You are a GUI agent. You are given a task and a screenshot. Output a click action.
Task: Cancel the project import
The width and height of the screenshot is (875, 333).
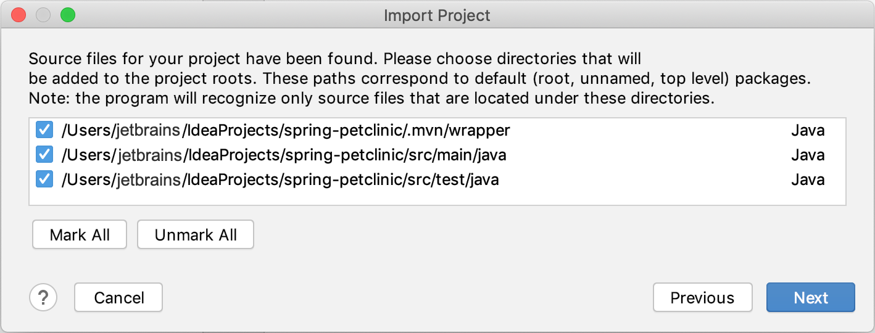[118, 298]
